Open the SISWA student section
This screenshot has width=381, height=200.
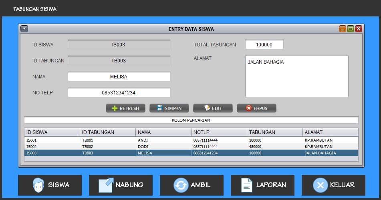tap(50, 185)
